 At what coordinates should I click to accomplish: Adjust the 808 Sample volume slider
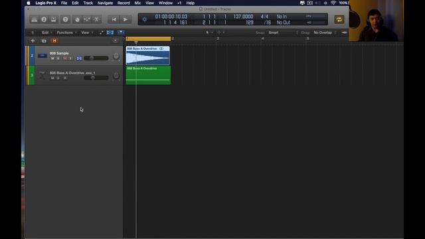pos(96,58)
